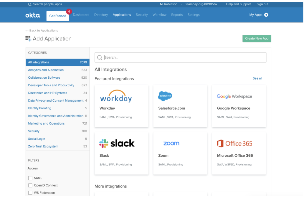Click the red notification badge showing 4
Image resolution: width=304 pixels, height=198 pixels.
tap(69, 11)
